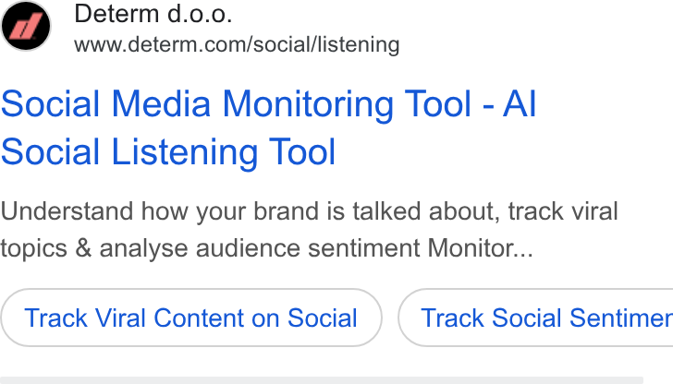Select Track Viral Content on Social chip

[191, 318]
